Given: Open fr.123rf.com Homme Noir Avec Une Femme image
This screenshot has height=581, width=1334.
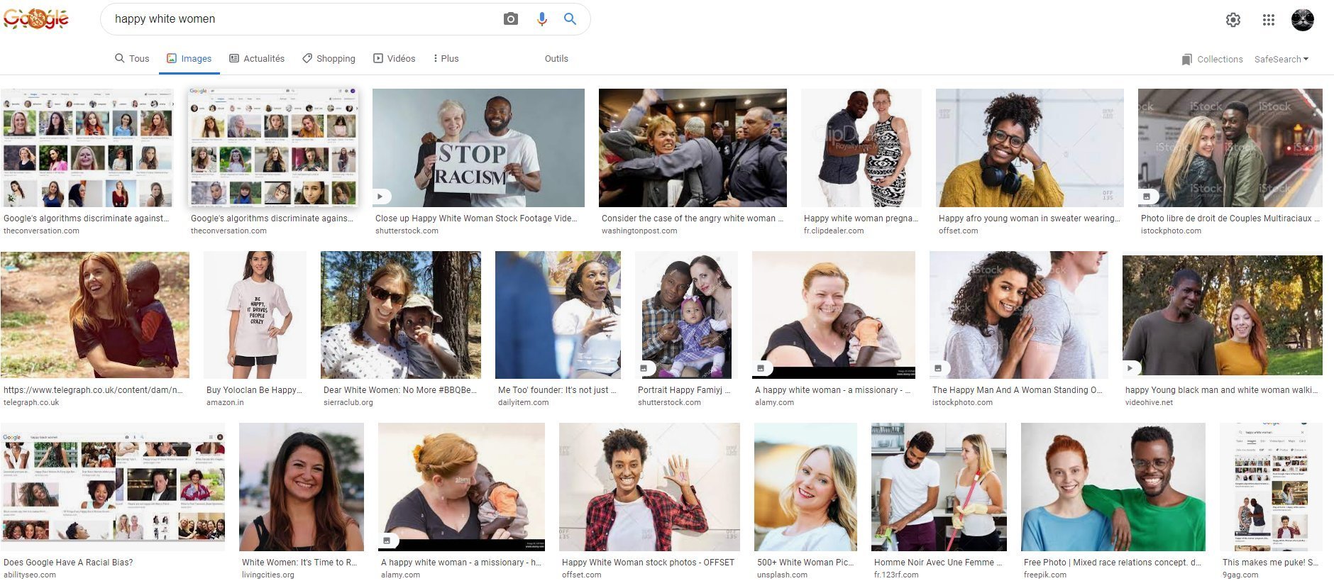Looking at the screenshot, I should (939, 487).
